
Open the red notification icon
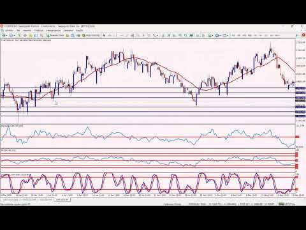[x=303, y=35]
